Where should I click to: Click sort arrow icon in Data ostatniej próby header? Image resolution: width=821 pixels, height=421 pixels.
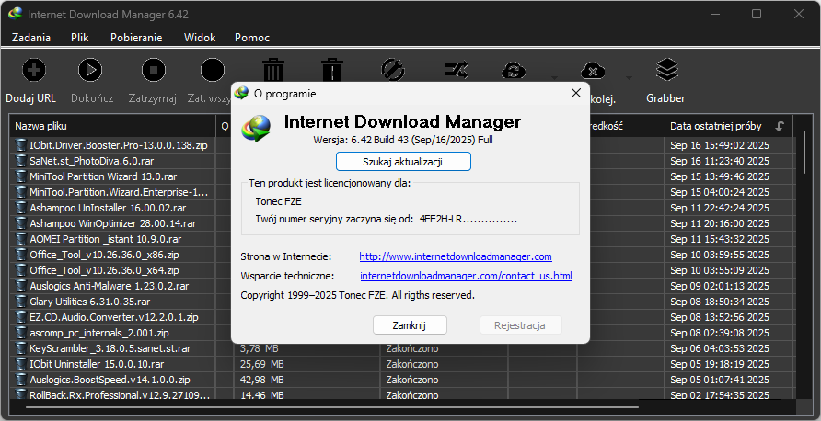[x=781, y=126]
